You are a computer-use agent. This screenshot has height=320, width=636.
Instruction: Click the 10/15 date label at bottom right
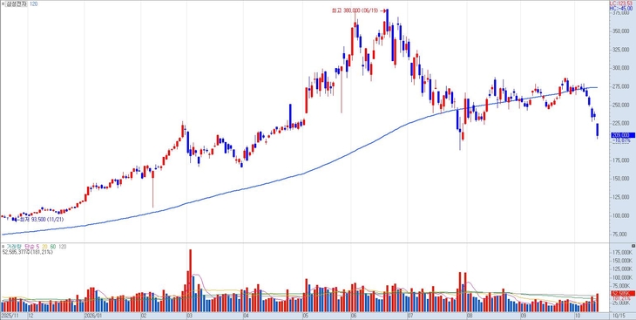point(619,315)
